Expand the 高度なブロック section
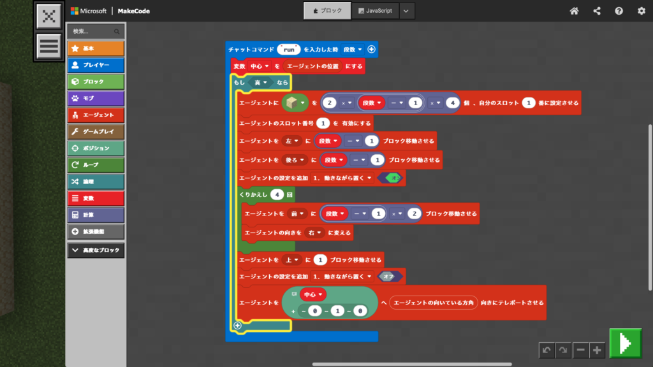 [x=96, y=250]
